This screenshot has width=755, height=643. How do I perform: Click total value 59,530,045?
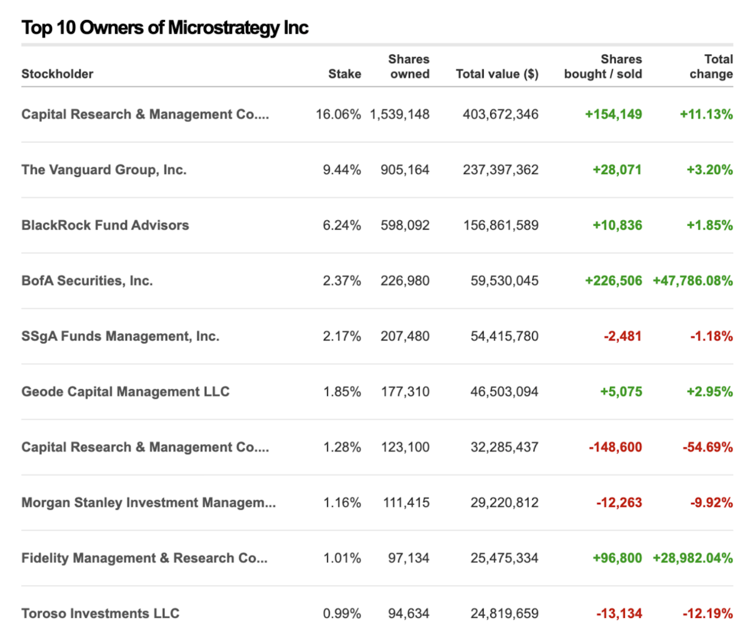[x=504, y=281]
